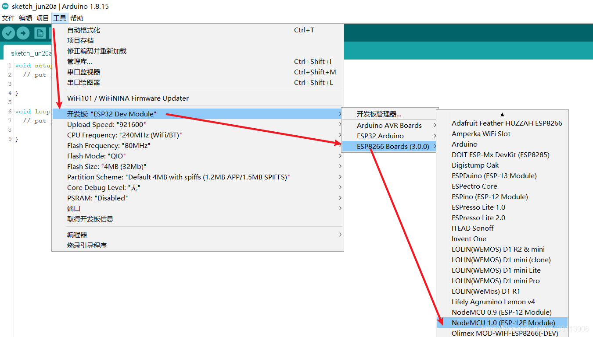Expand 编程器 submenu
The image size is (593, 337).
click(x=198, y=235)
